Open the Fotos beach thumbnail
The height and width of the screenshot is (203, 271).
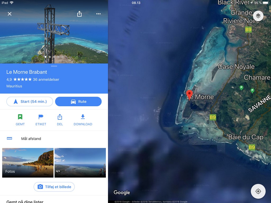[28, 163]
